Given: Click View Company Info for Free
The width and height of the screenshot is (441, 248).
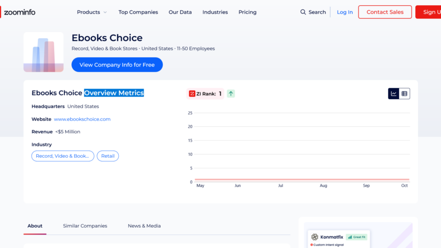Looking at the screenshot, I should [117, 64].
